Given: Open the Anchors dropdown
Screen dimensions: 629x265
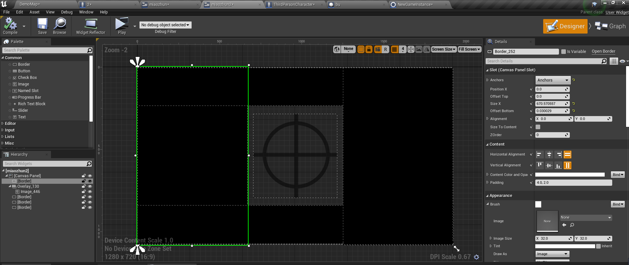Looking at the screenshot, I should tap(553, 80).
